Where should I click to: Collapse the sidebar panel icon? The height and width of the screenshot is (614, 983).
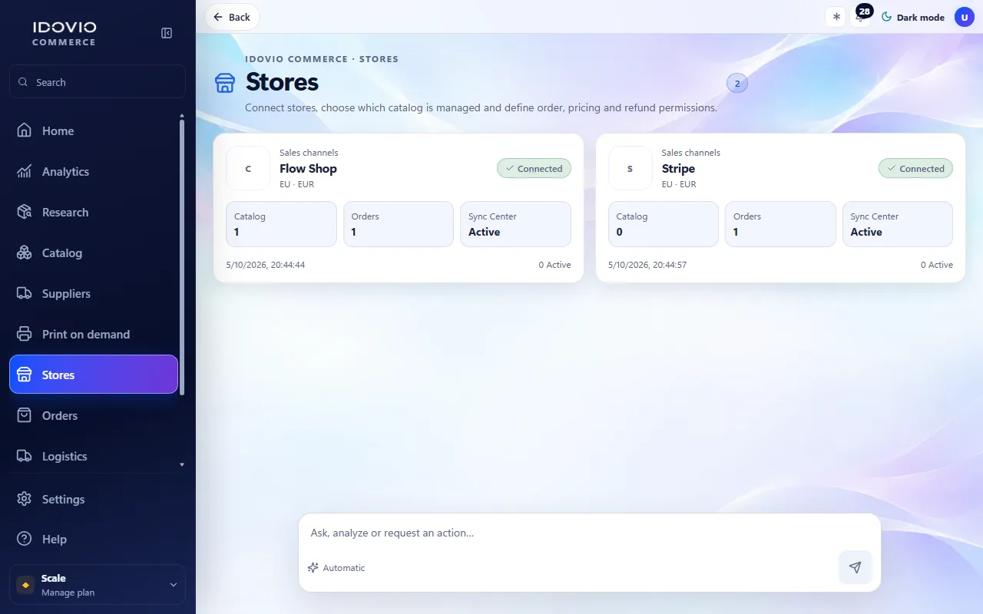[x=167, y=33]
